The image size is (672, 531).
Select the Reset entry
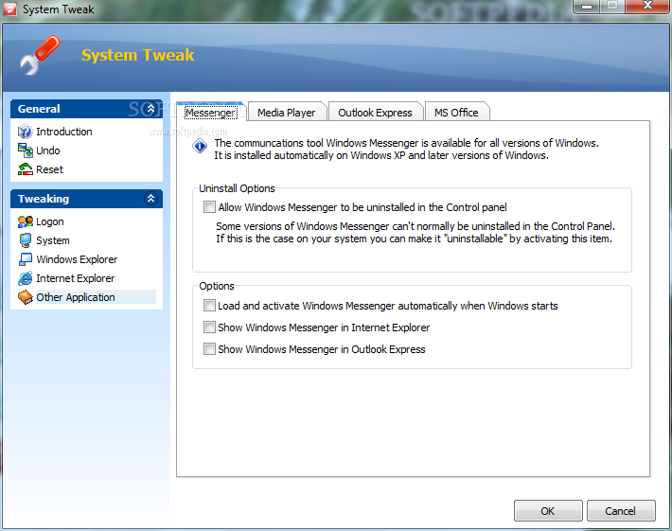(50, 169)
